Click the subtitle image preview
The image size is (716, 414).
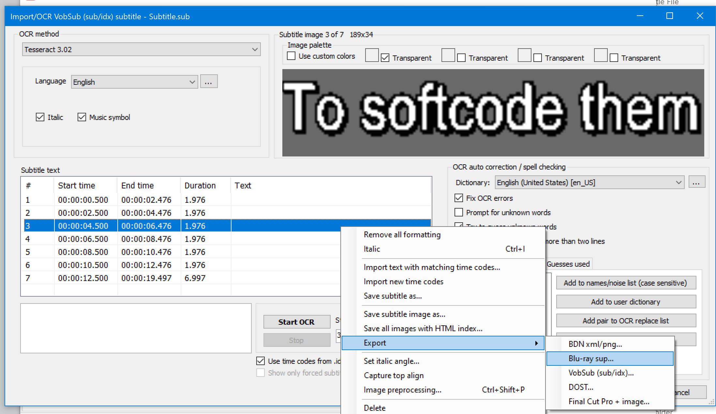click(x=493, y=112)
